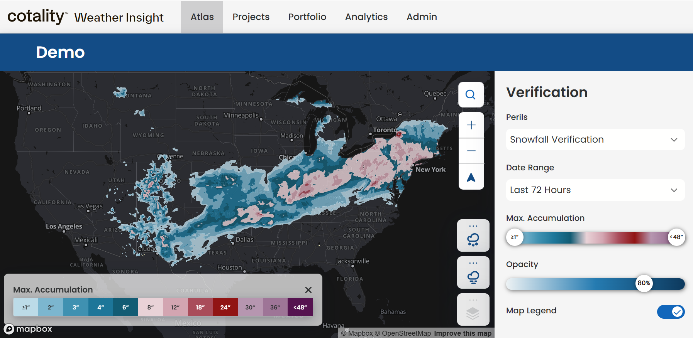
Task: Click the 80% opacity slider handle
Action: click(644, 283)
